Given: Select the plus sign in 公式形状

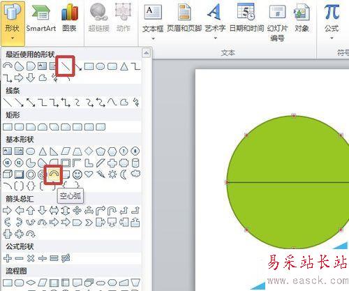Looking at the screenshot, I should (8, 258).
